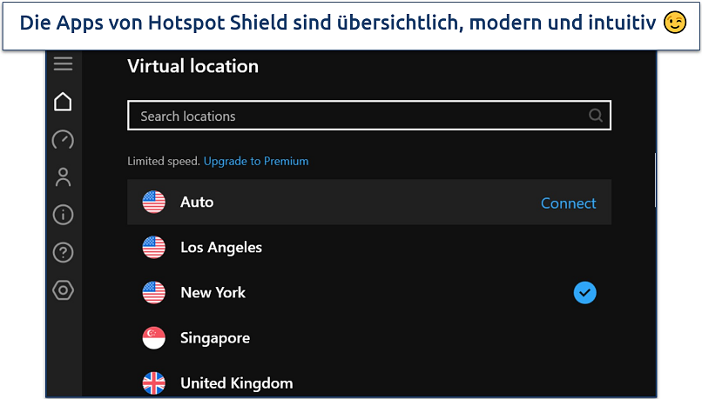Open the help question mark icon

click(63, 253)
